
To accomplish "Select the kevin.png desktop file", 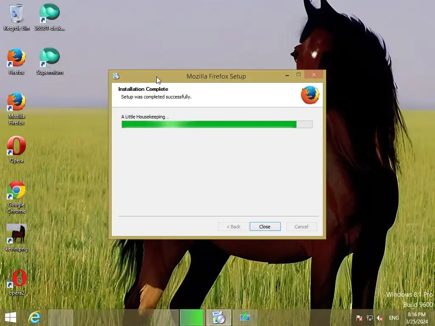I will tap(17, 238).
